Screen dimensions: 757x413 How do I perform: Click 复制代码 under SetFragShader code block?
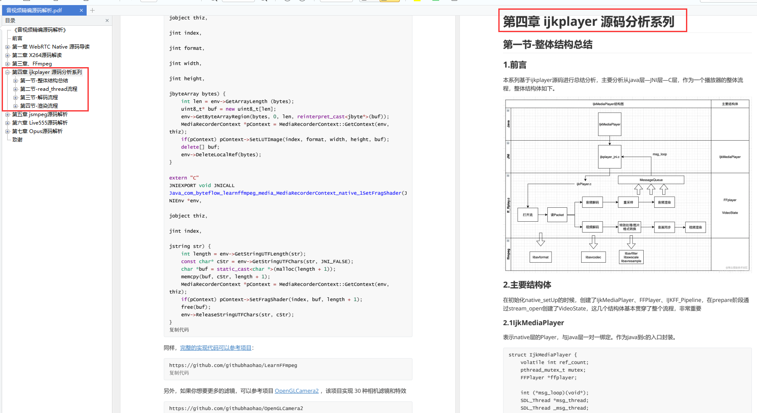[179, 330]
